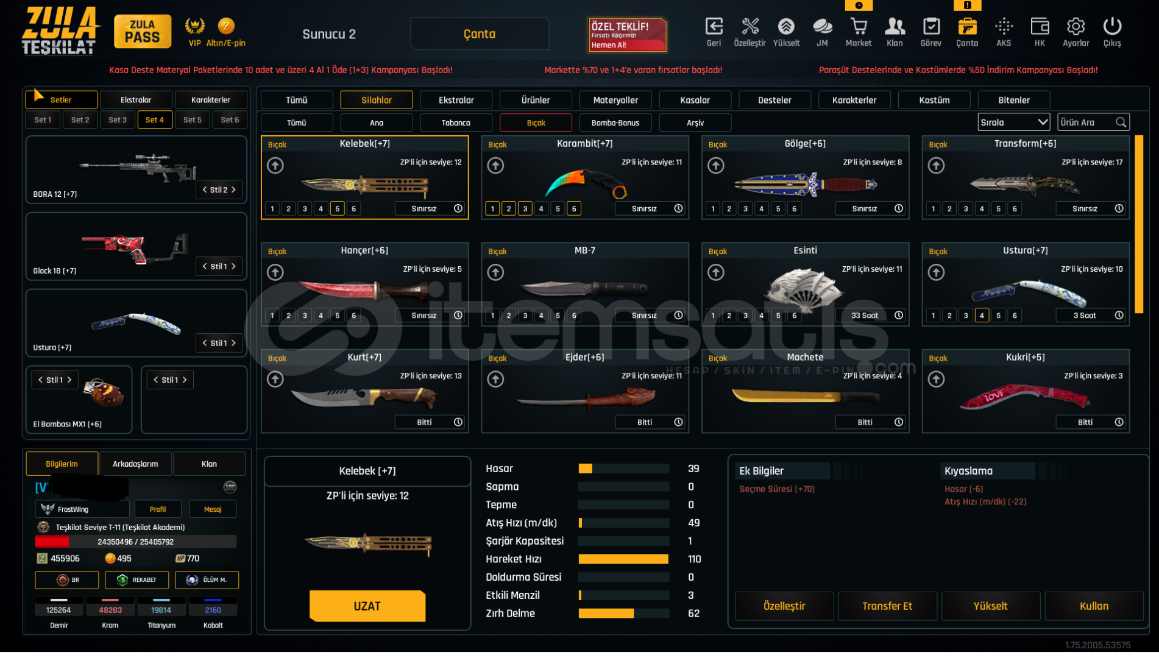Click the Zula Pass badge
Image resolution: width=1159 pixels, height=658 pixels.
pos(143,31)
